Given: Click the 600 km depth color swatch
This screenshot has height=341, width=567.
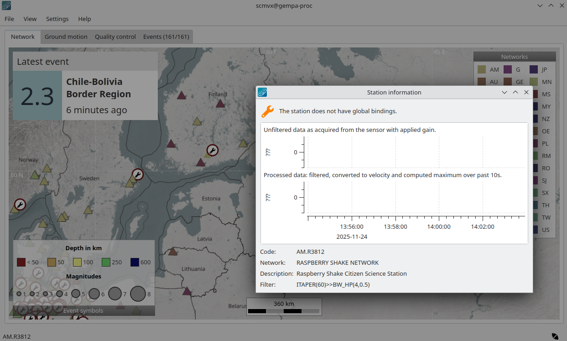Looking at the screenshot, I should 135,262.
